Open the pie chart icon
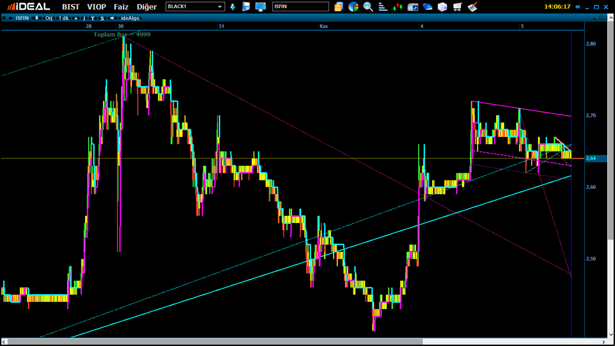 click(353, 7)
